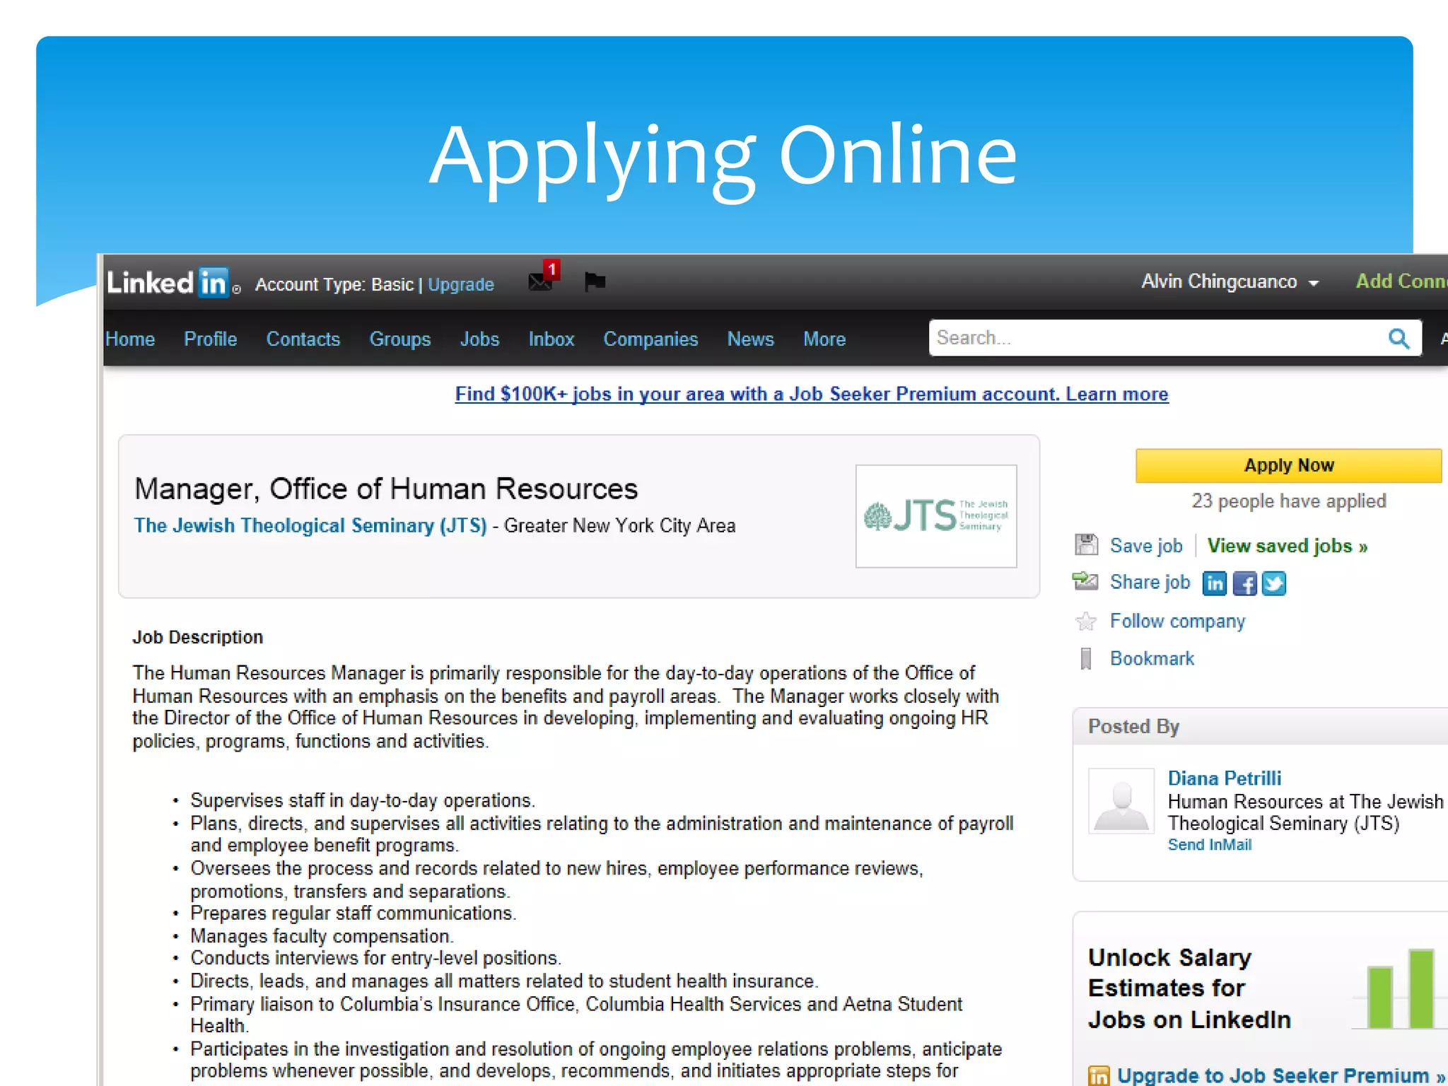The image size is (1448, 1086).
Task: Open the Find $100K+ jobs premium link
Action: (812, 394)
